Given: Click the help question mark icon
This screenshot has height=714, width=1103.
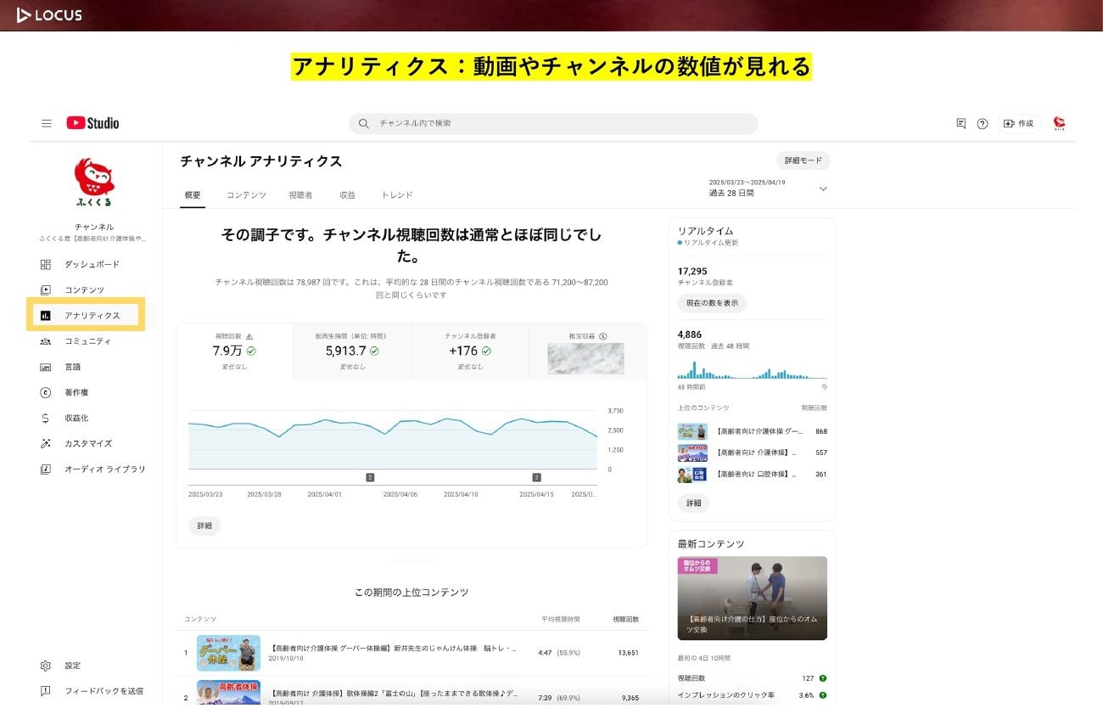Looking at the screenshot, I should click(x=983, y=124).
